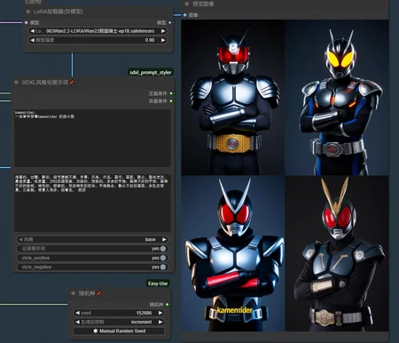The width and height of the screenshot is (399, 343).
Task: Click the Manual Random Seed button
Action: click(x=119, y=331)
